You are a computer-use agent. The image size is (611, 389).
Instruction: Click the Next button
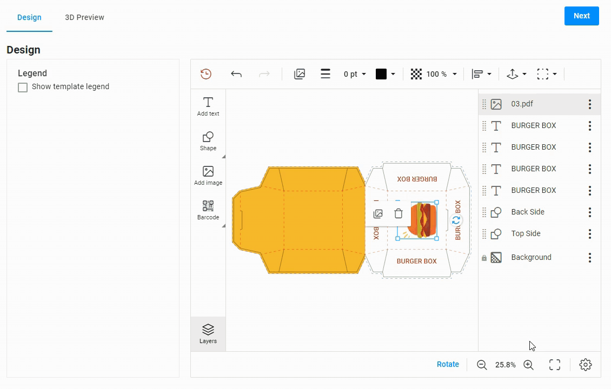click(581, 16)
